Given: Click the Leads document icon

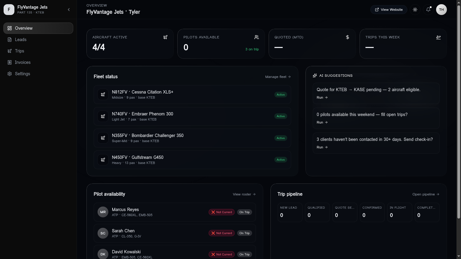Looking at the screenshot, I should point(10,40).
